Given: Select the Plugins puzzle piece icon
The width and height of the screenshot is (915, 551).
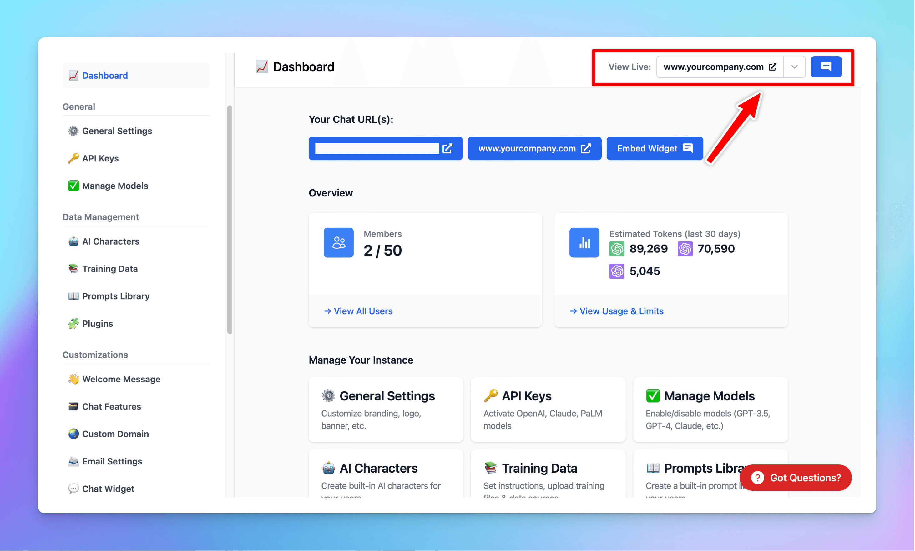Looking at the screenshot, I should click(x=73, y=323).
